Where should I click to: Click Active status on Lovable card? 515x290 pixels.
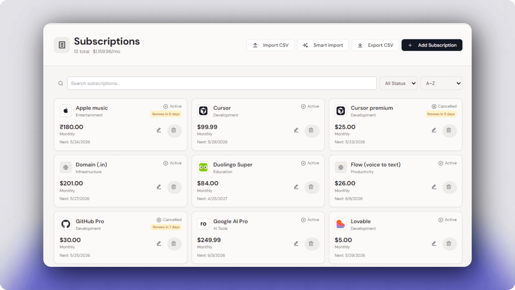(447, 220)
